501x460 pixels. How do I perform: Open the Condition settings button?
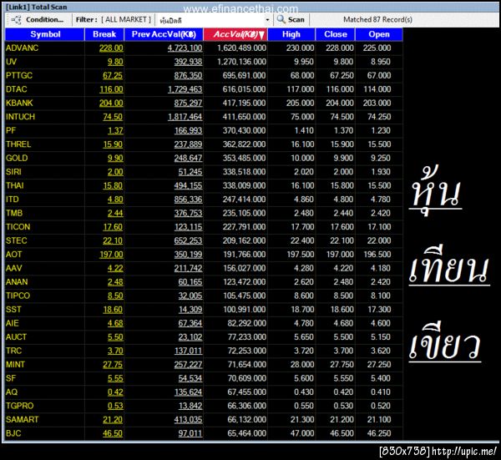pos(38,20)
